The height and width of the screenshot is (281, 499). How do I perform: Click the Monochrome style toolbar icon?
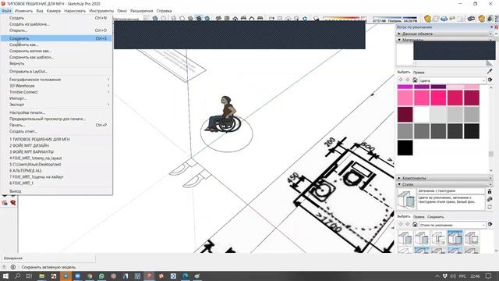click(207, 19)
